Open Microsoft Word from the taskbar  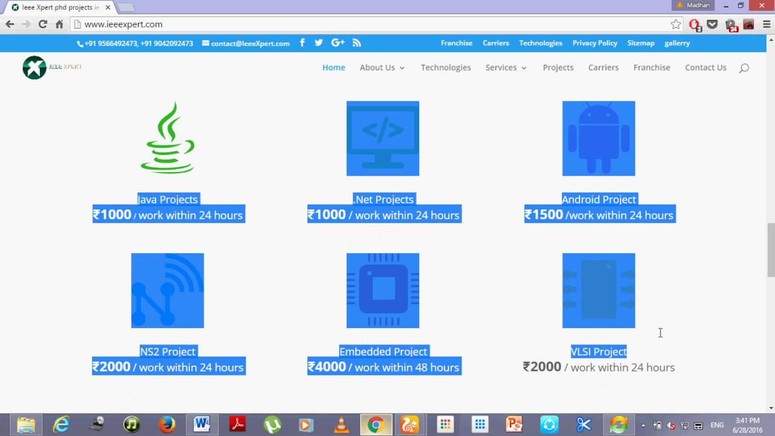pyautogui.click(x=202, y=424)
